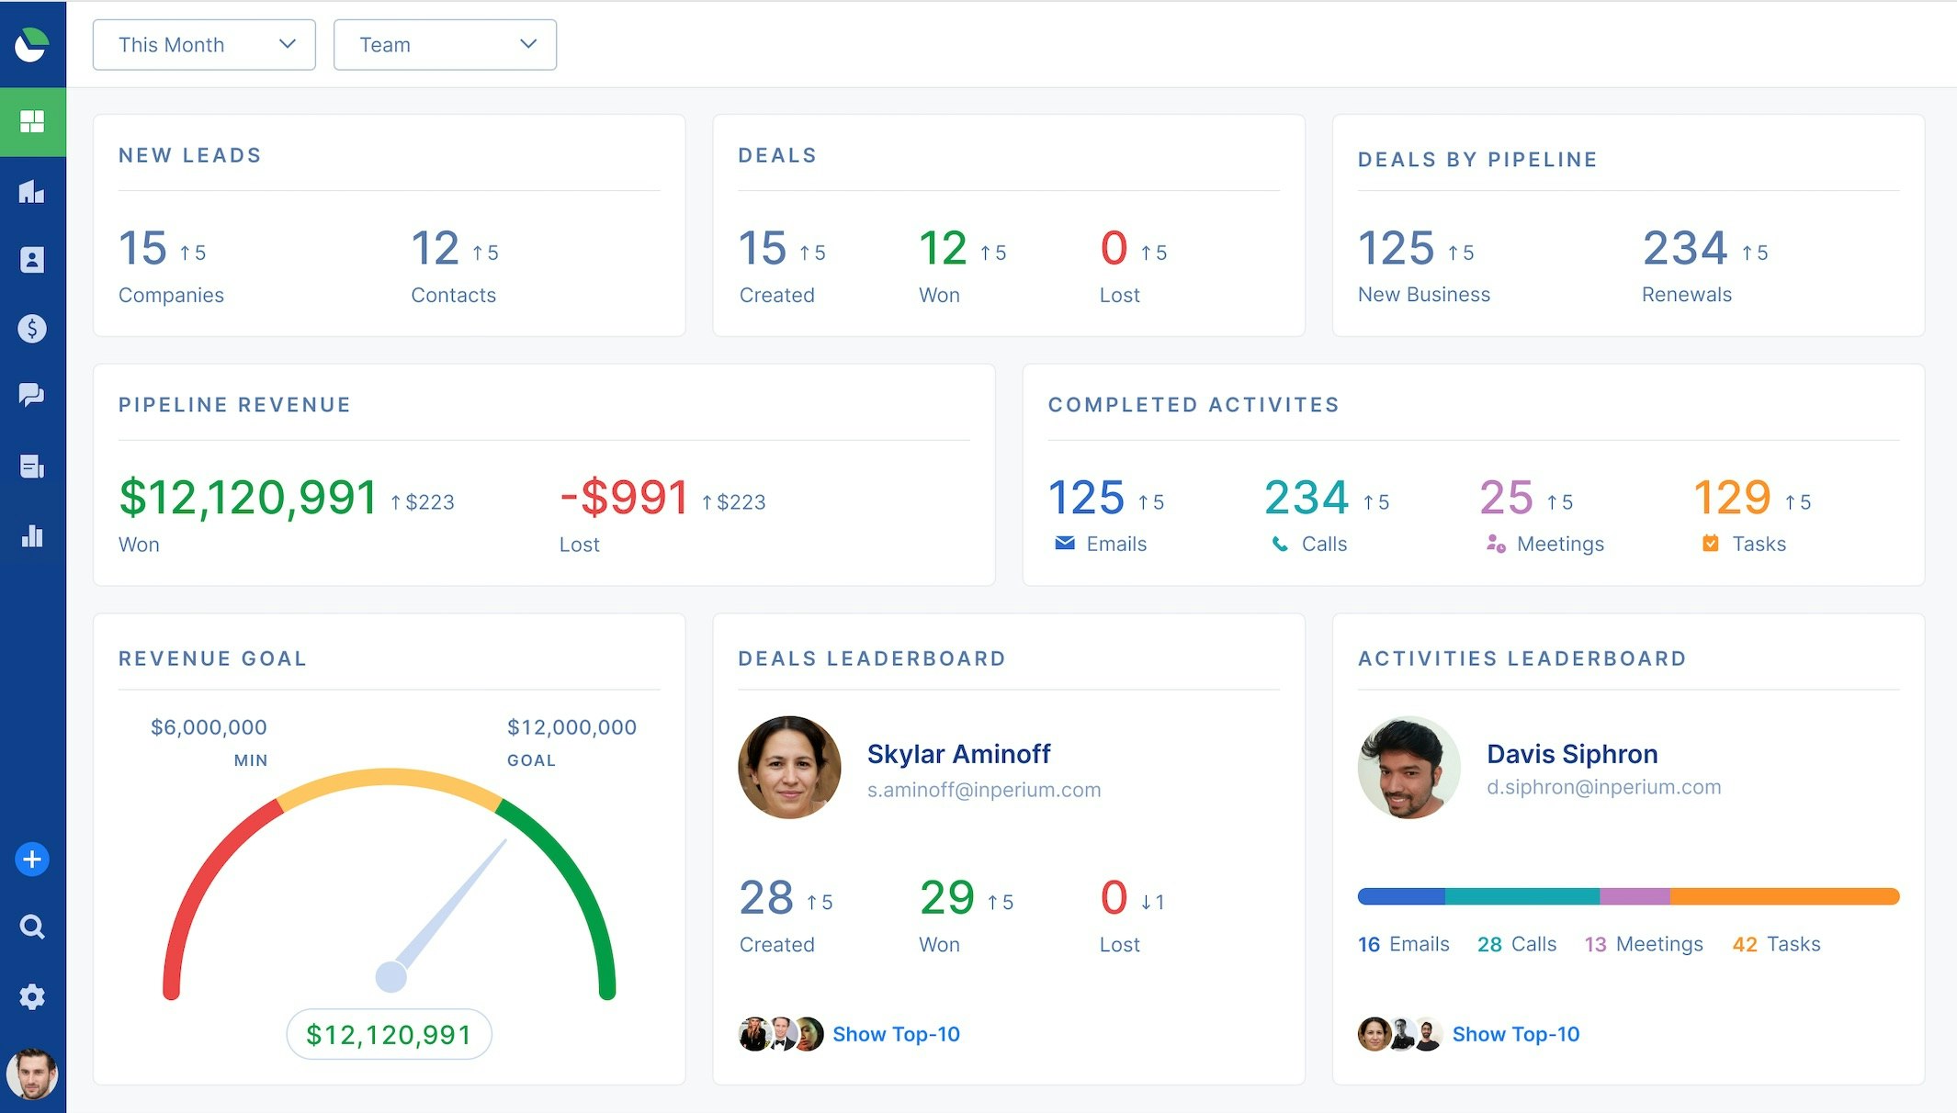This screenshot has height=1113, width=1957.
Task: Click the app logo at top left
Action: coord(32,44)
